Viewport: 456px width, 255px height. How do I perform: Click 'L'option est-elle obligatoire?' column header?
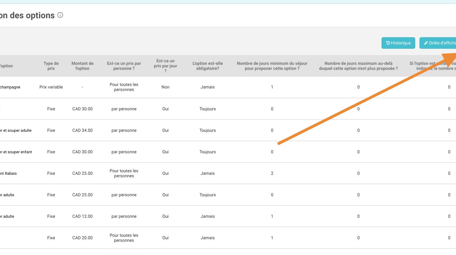208,66
